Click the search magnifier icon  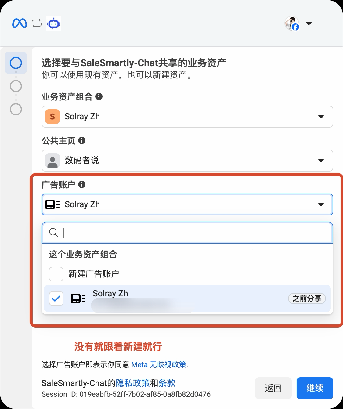(x=54, y=233)
